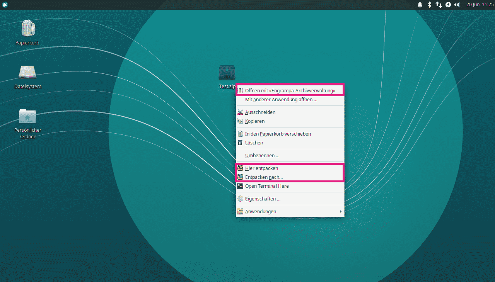Open the Papierkorb trash desktop icon
Screen dimensions: 495x282
(27, 28)
